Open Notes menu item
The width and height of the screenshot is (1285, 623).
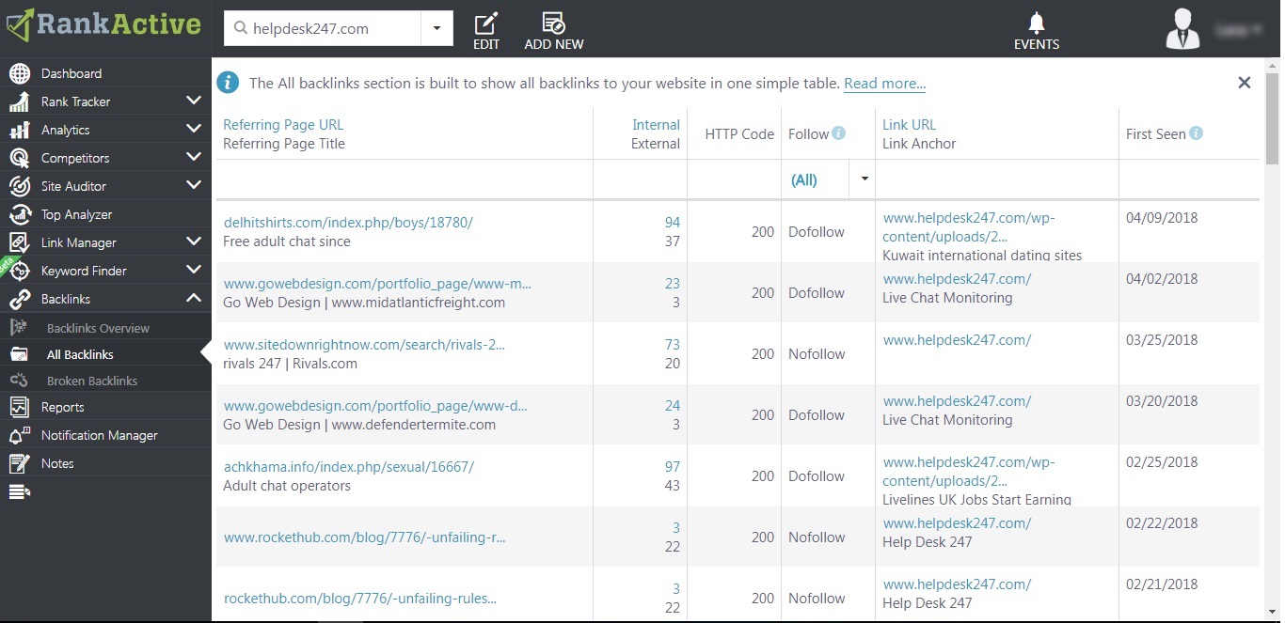[57, 463]
